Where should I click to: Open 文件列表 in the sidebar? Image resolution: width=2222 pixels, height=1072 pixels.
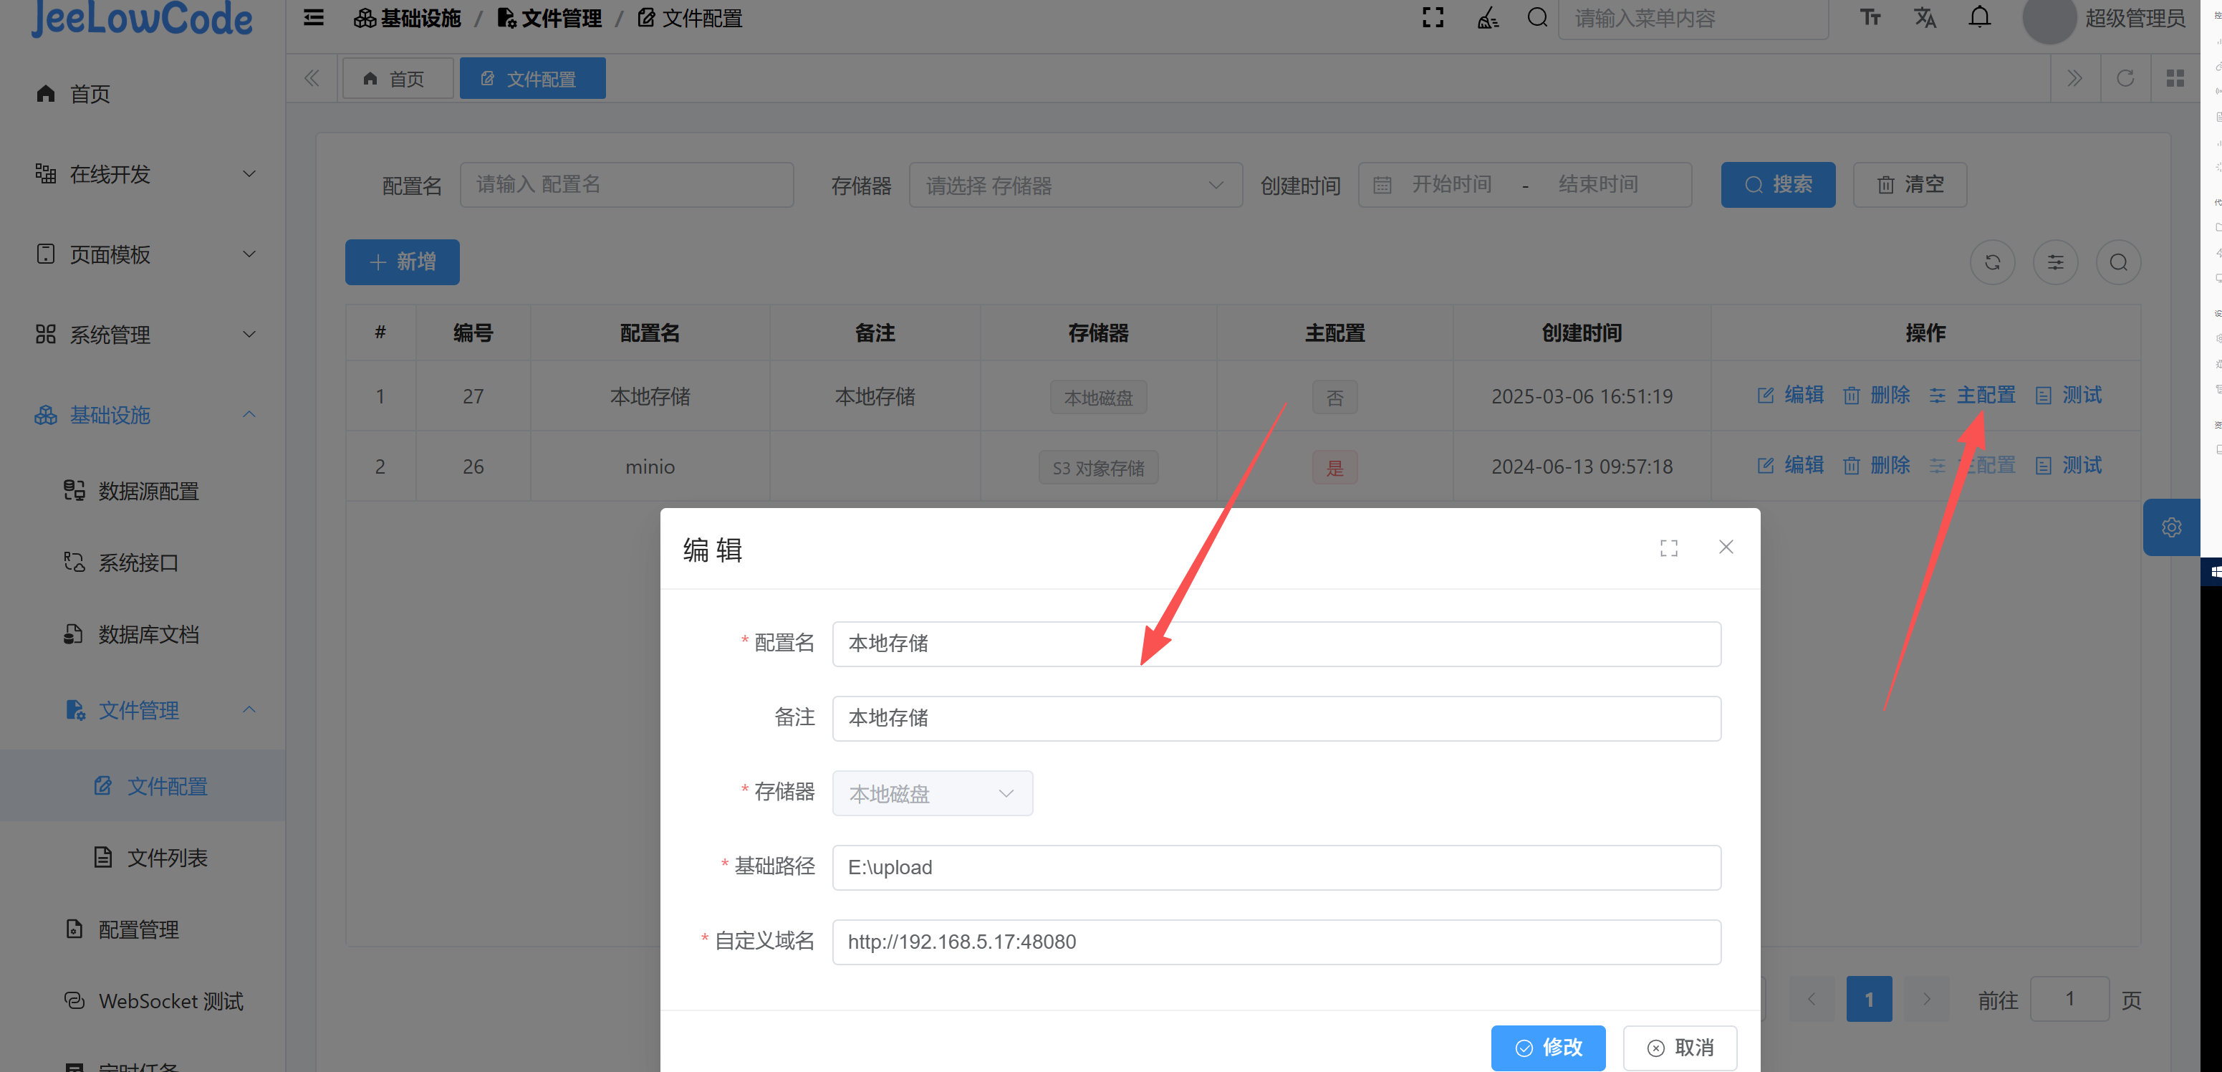[166, 858]
